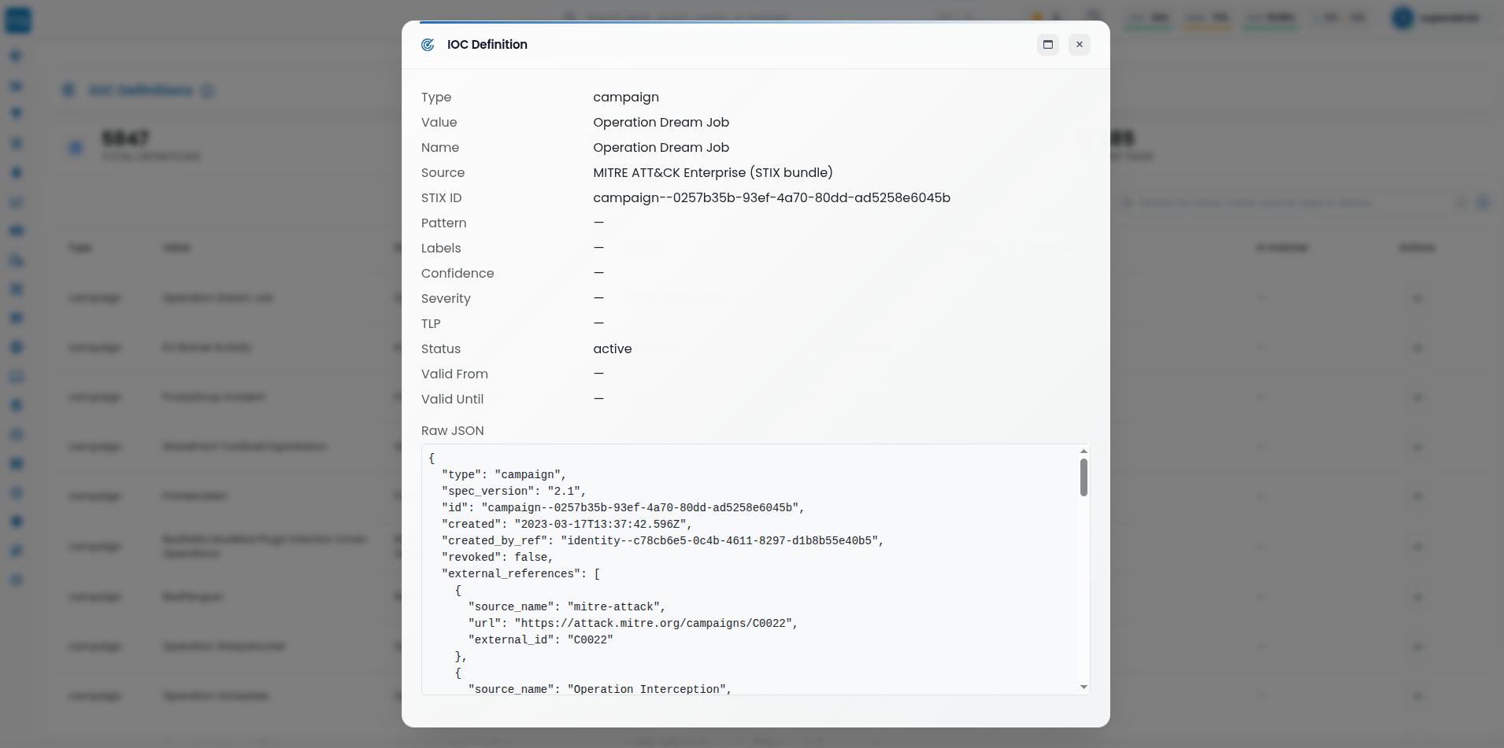Click the JSON line "spec_version": "2.1"
This screenshot has height=748, width=1504.
pos(514,492)
